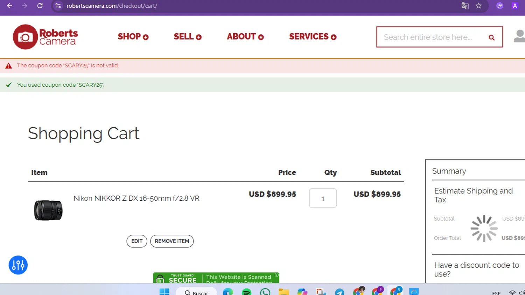
Task: Open Snipping Tool from the taskbar
Action: [321, 292]
